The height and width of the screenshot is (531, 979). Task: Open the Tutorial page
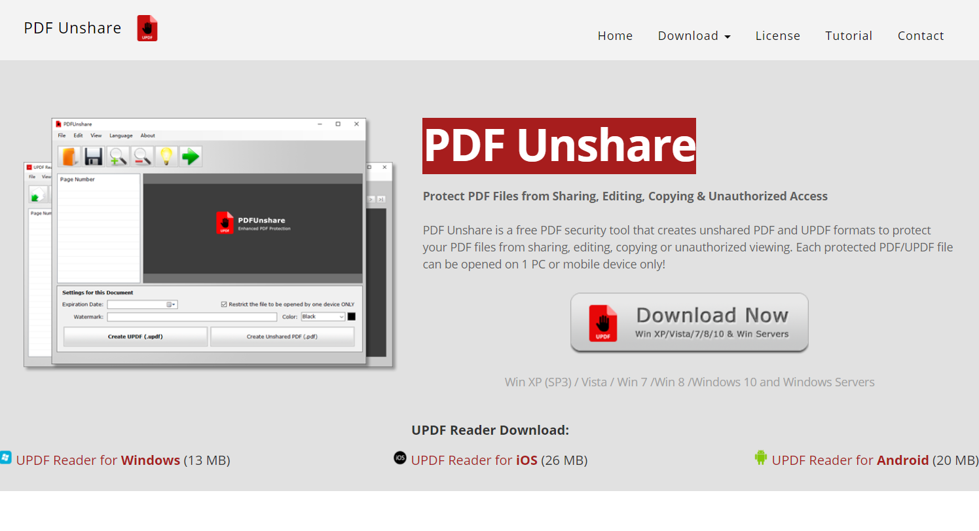[x=849, y=36]
